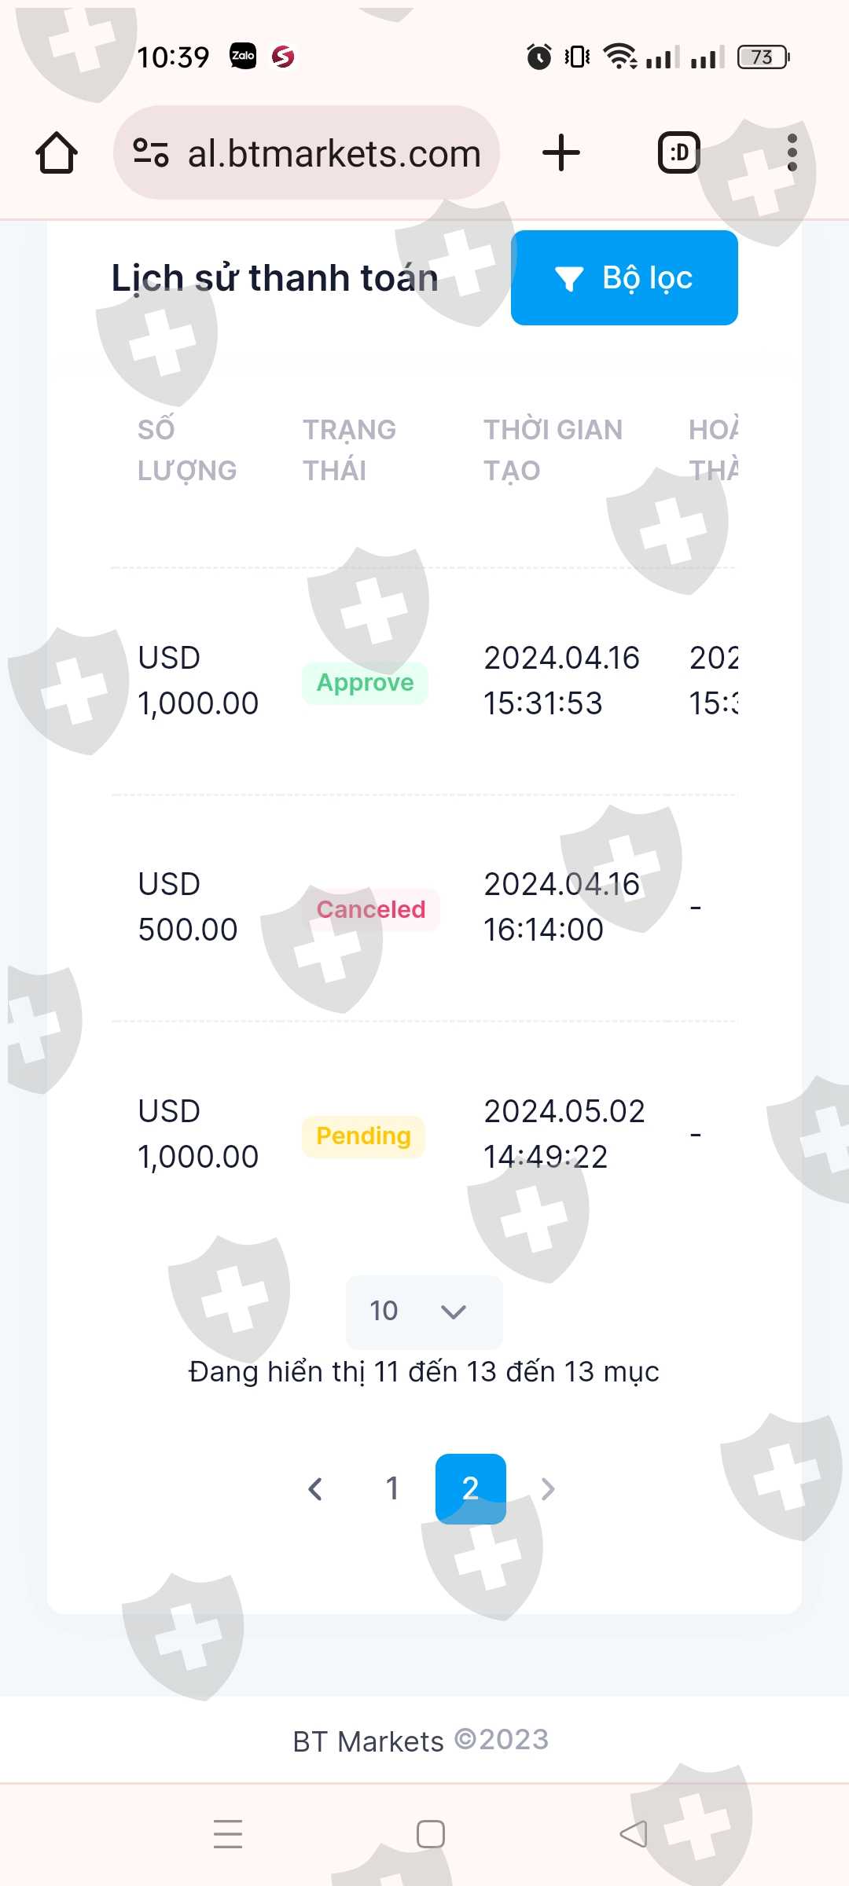The image size is (849, 1886).
Task: Tap the browser home icon
Action: point(57,152)
